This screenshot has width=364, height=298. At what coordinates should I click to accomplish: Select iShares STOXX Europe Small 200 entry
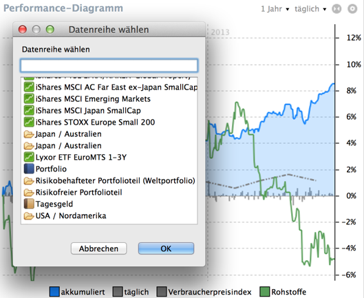click(x=109, y=123)
